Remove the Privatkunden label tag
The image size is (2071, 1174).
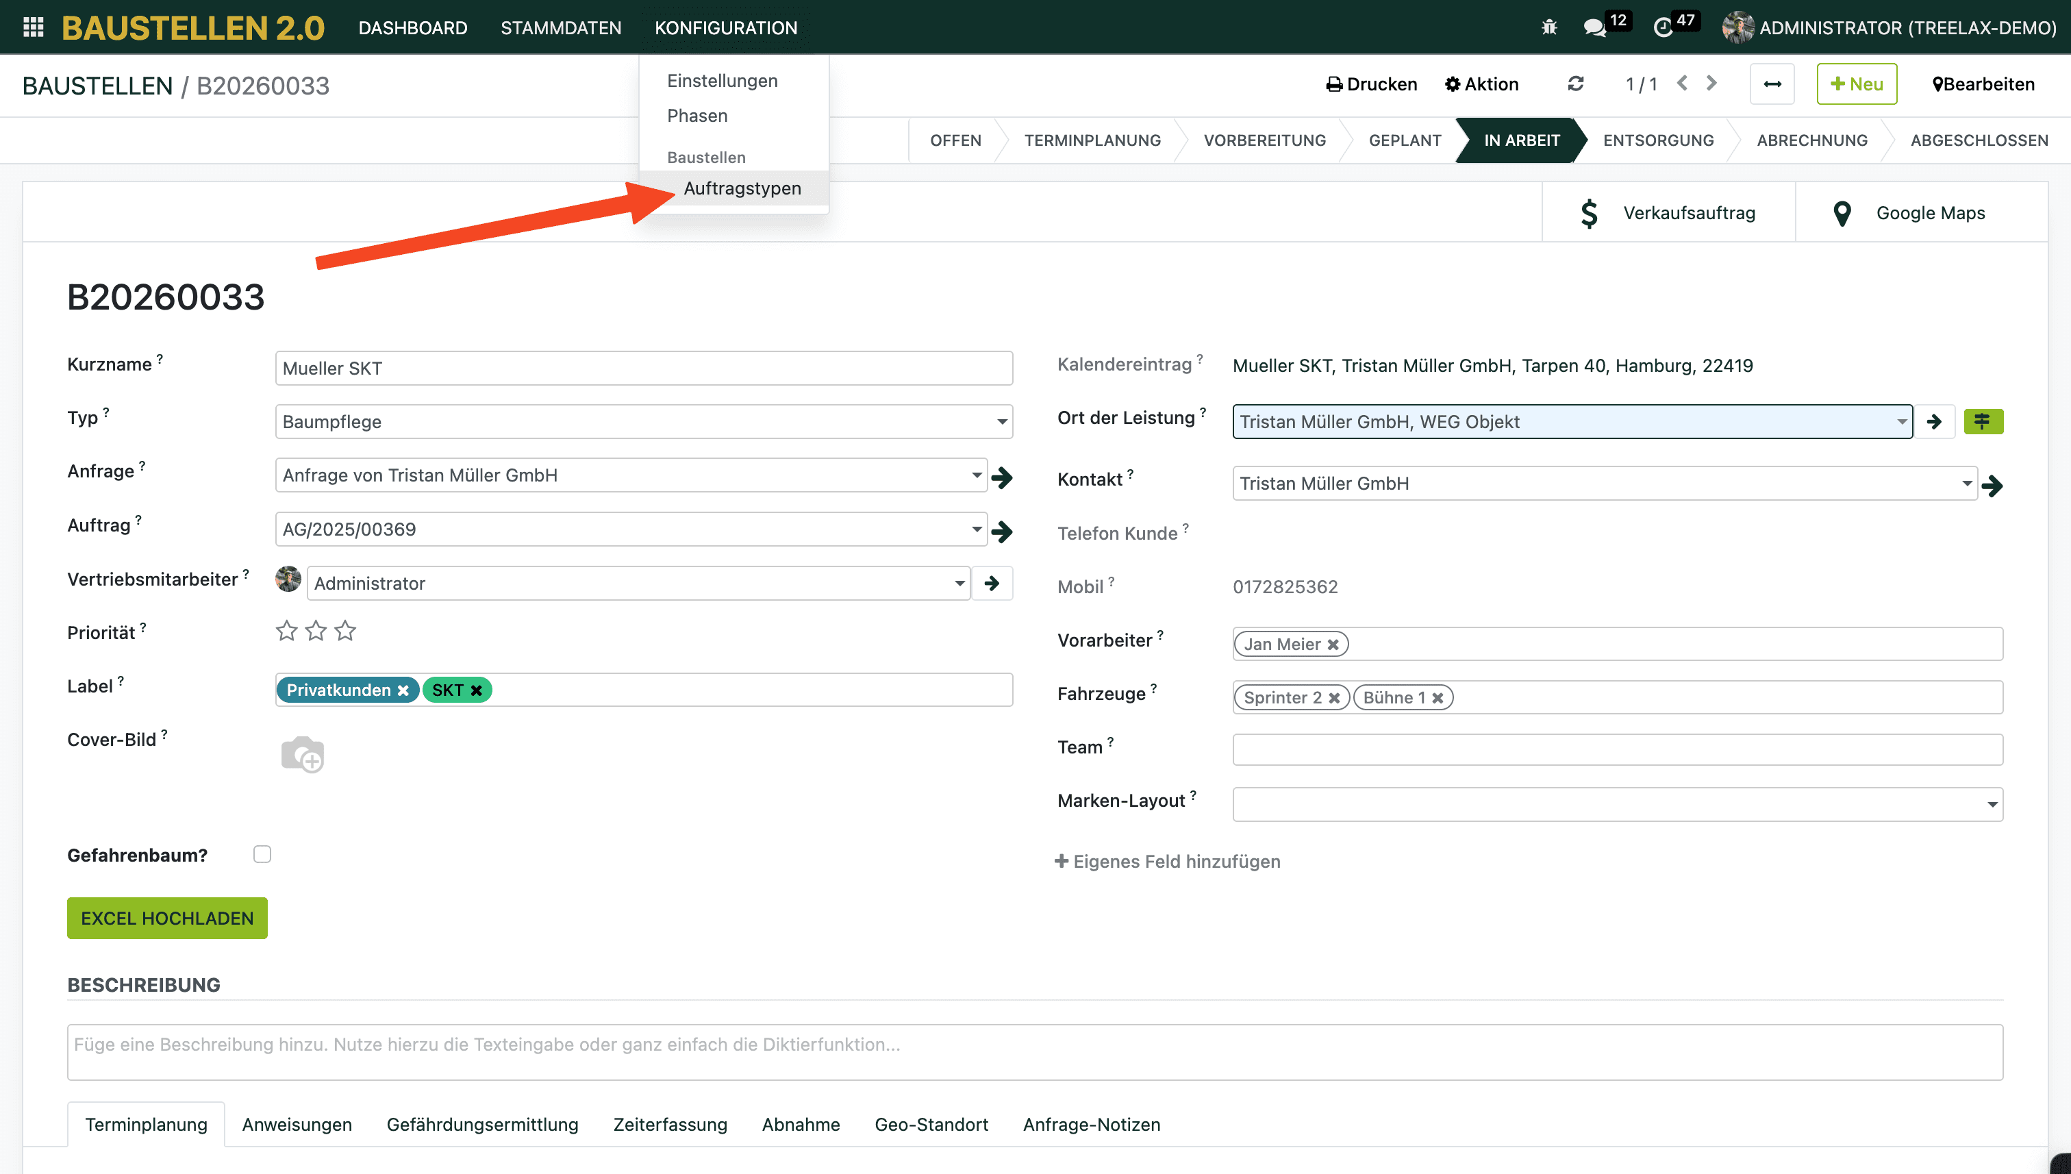[403, 690]
